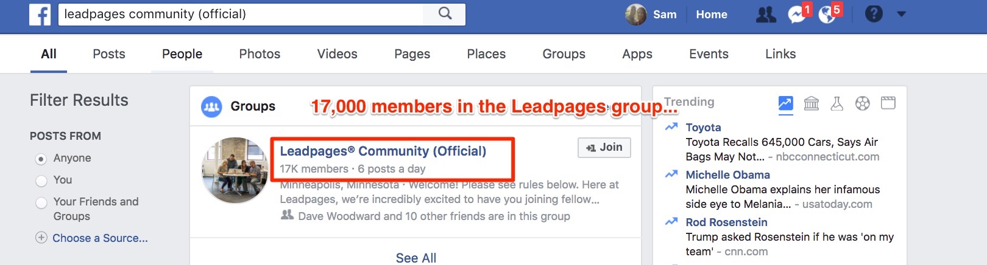Select the You radio button
Screen dimensions: 987x265
[41, 181]
